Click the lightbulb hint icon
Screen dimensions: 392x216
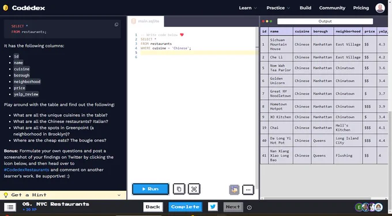coord(6,195)
